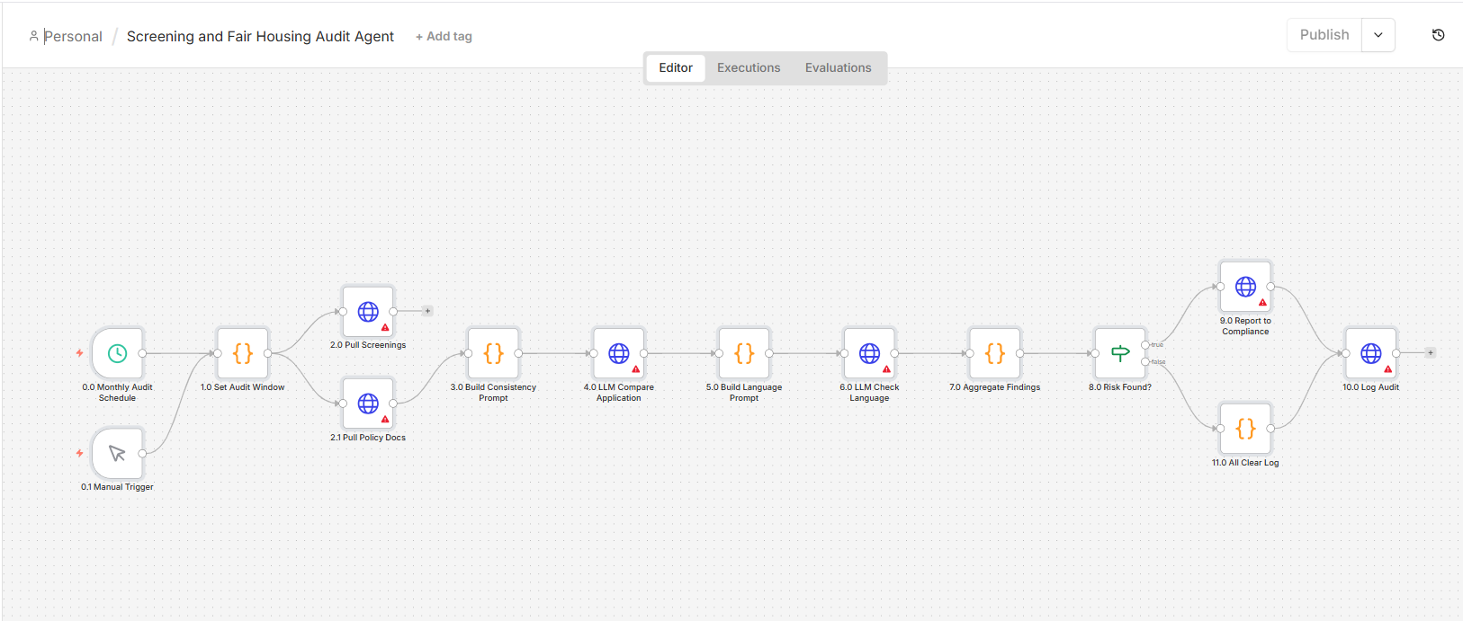This screenshot has width=1463, height=621.
Task: Switch to the Editor tab
Action: point(676,67)
